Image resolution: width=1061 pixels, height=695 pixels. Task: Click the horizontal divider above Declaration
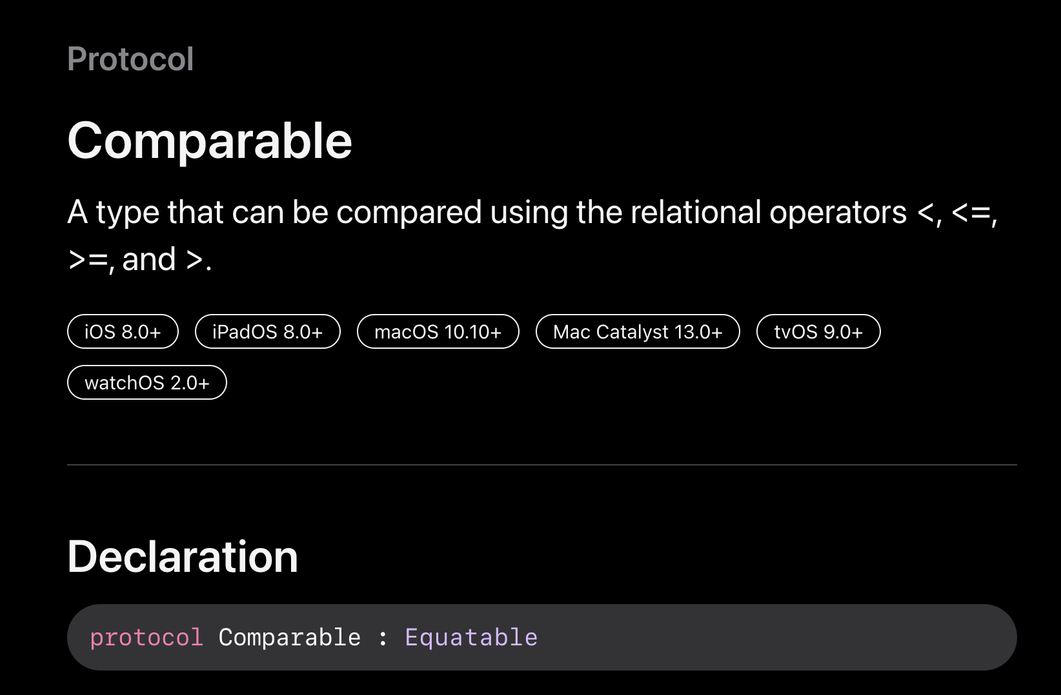542,464
